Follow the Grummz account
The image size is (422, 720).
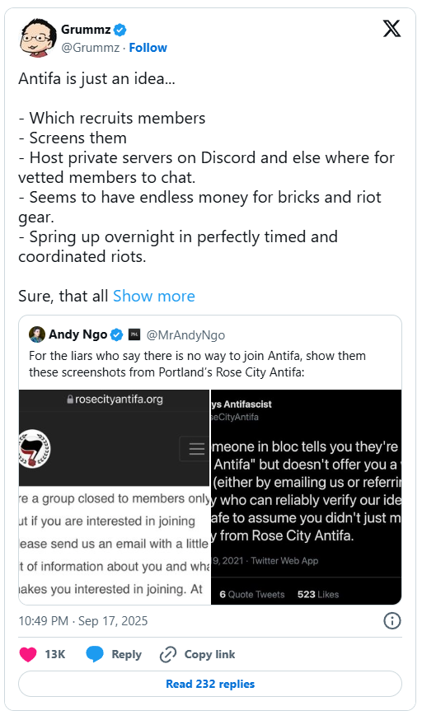[148, 48]
